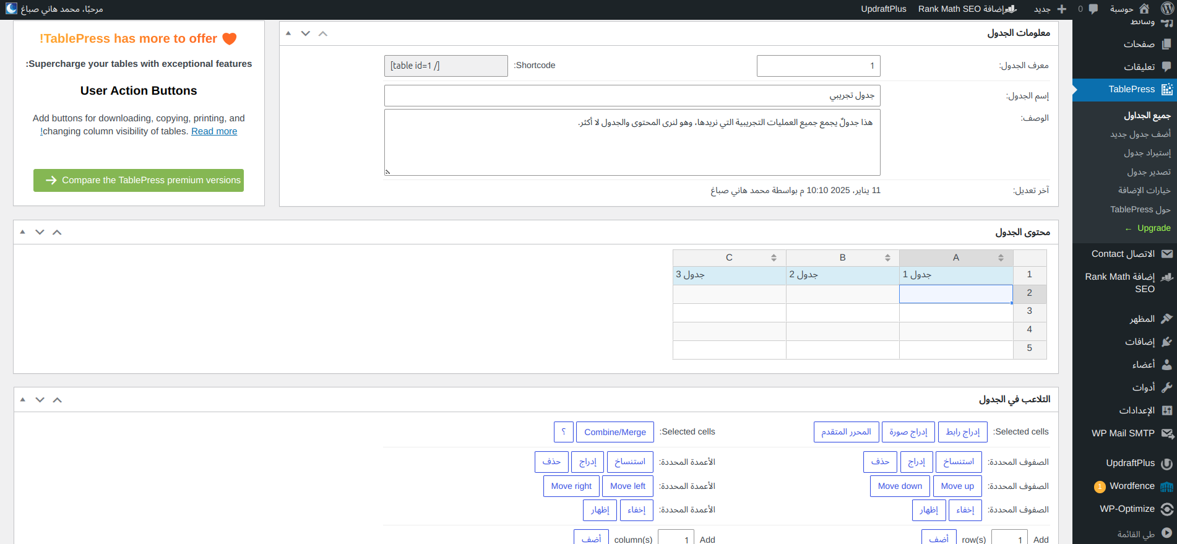Click the Combine/Merge button

(614, 432)
